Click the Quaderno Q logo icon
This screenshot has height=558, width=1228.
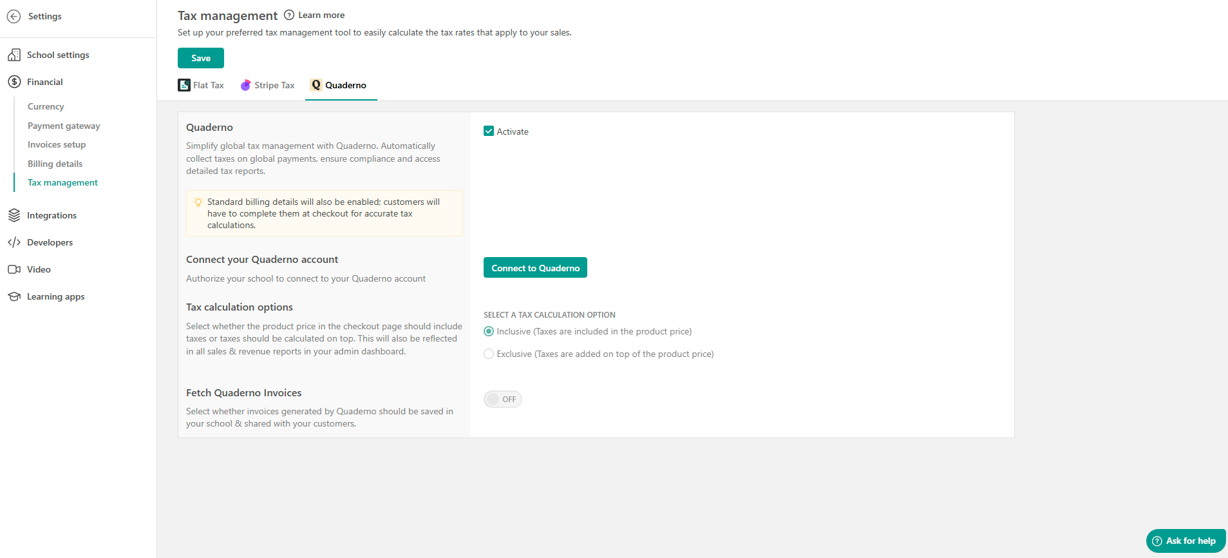(316, 85)
